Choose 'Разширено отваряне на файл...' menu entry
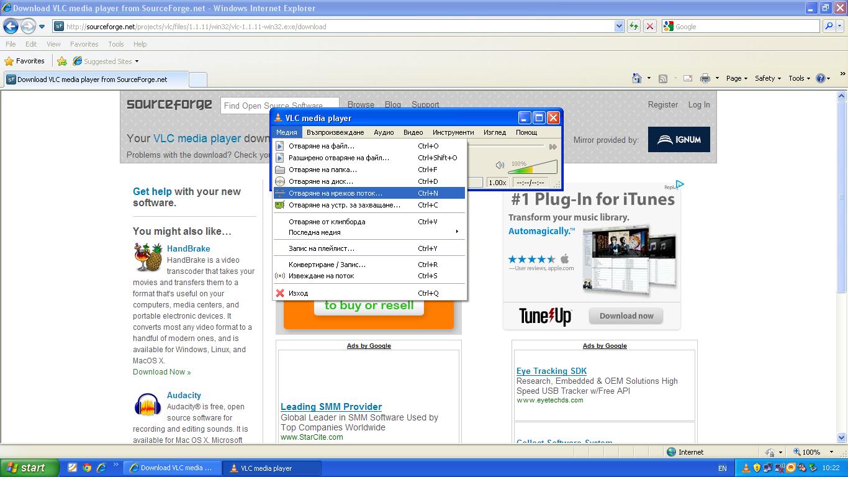The height and width of the screenshot is (477, 848). coord(369,158)
